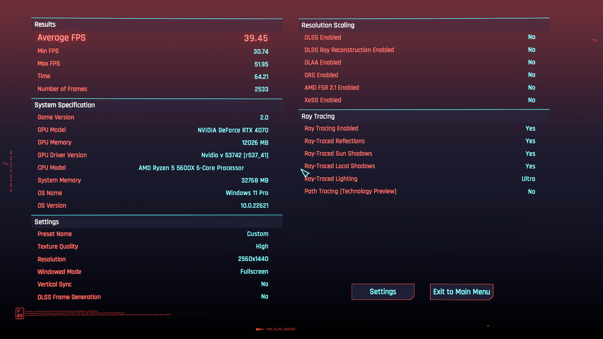603x339 pixels.
Task: Click Path Tracing Technology Preview label
Action: pos(350,192)
